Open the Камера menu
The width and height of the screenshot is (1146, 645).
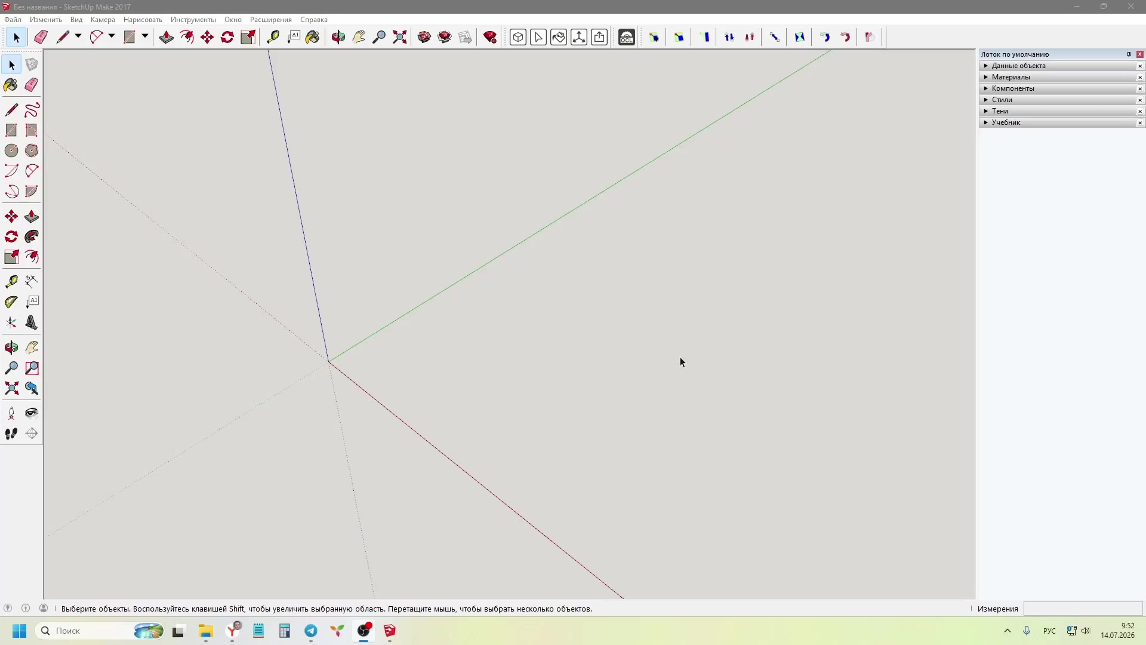click(x=103, y=20)
